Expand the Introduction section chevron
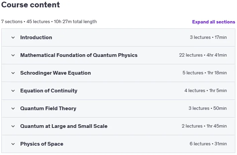The image size is (237, 155). click(x=13, y=37)
